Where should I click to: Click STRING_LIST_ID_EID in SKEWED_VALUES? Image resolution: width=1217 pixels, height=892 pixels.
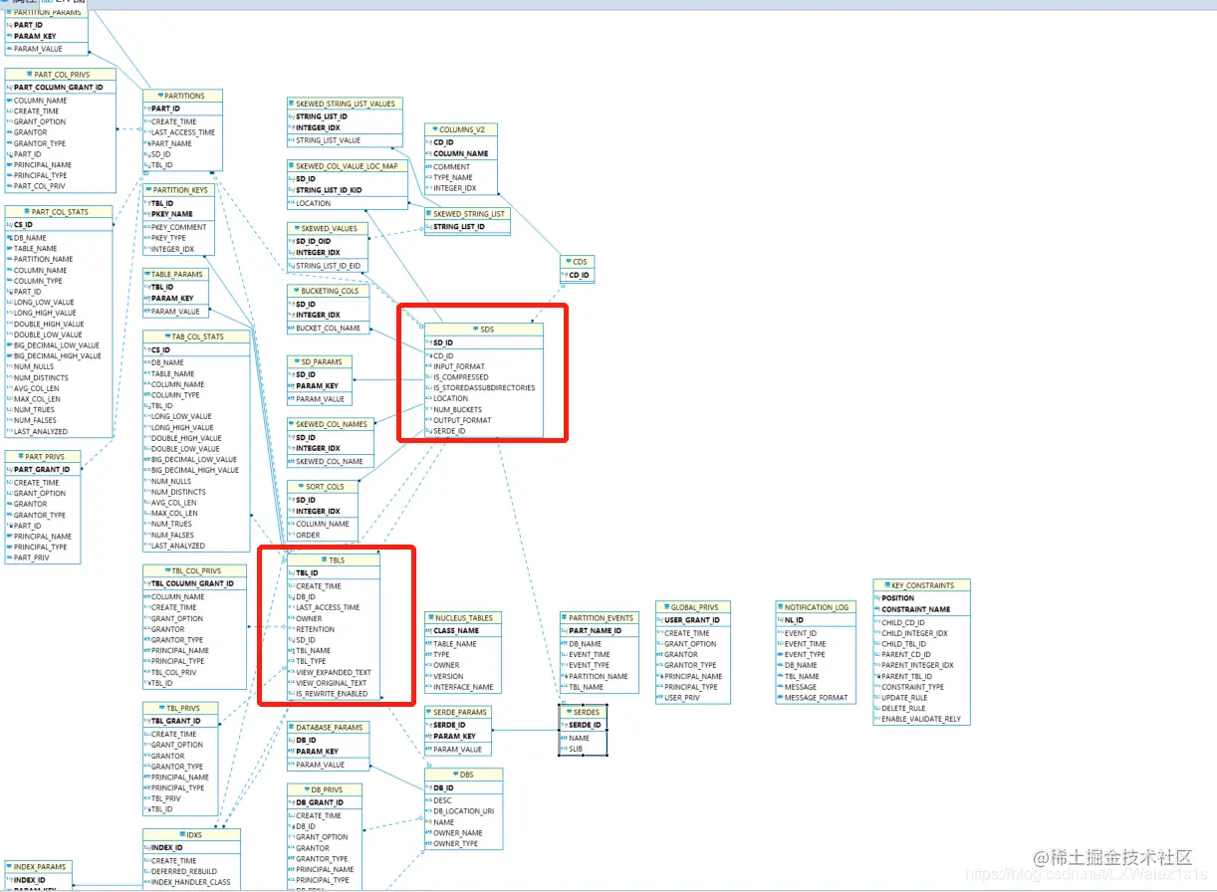pos(329,266)
